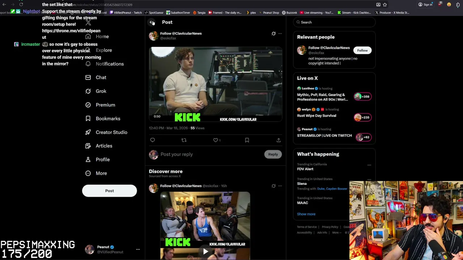Open three-dot options on Discover more post
463x260 pixels.
coord(280,186)
